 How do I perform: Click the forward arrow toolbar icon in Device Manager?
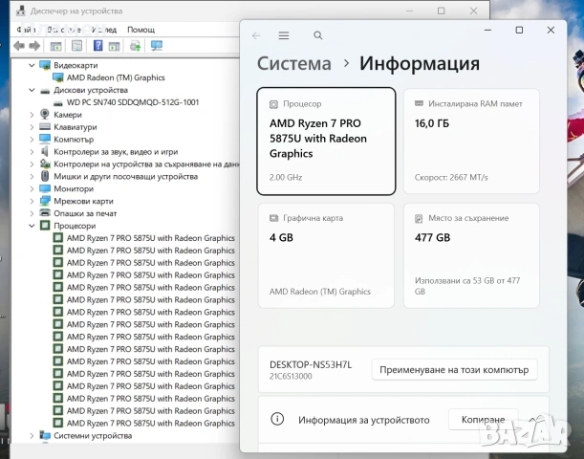[34, 46]
